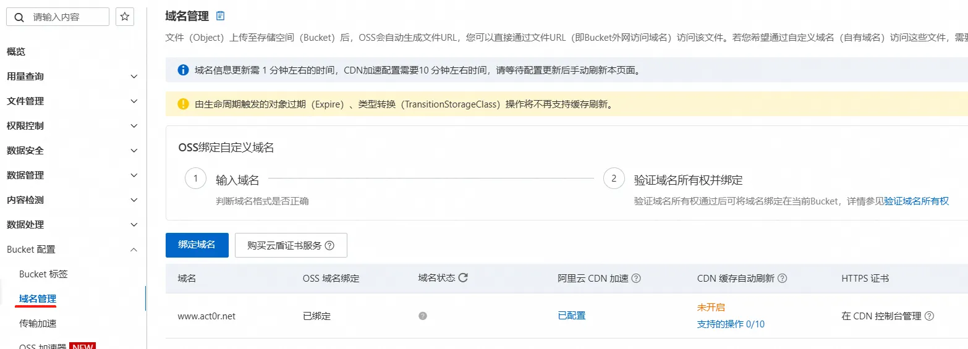
Task: Click the blue info icon in notice banner
Action: pos(183,70)
